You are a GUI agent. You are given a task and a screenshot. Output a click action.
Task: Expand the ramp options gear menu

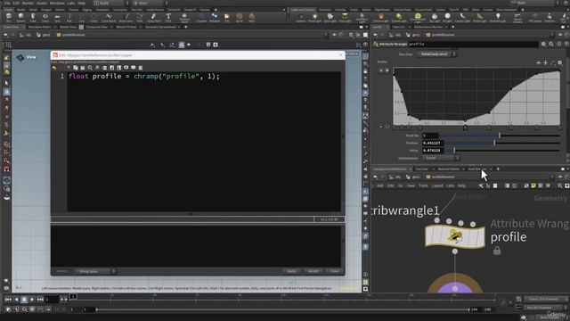point(560,62)
